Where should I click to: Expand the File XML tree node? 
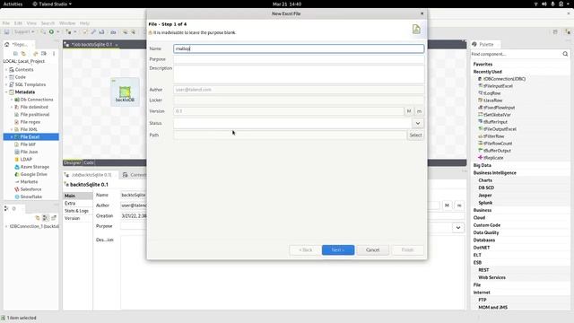12,129
